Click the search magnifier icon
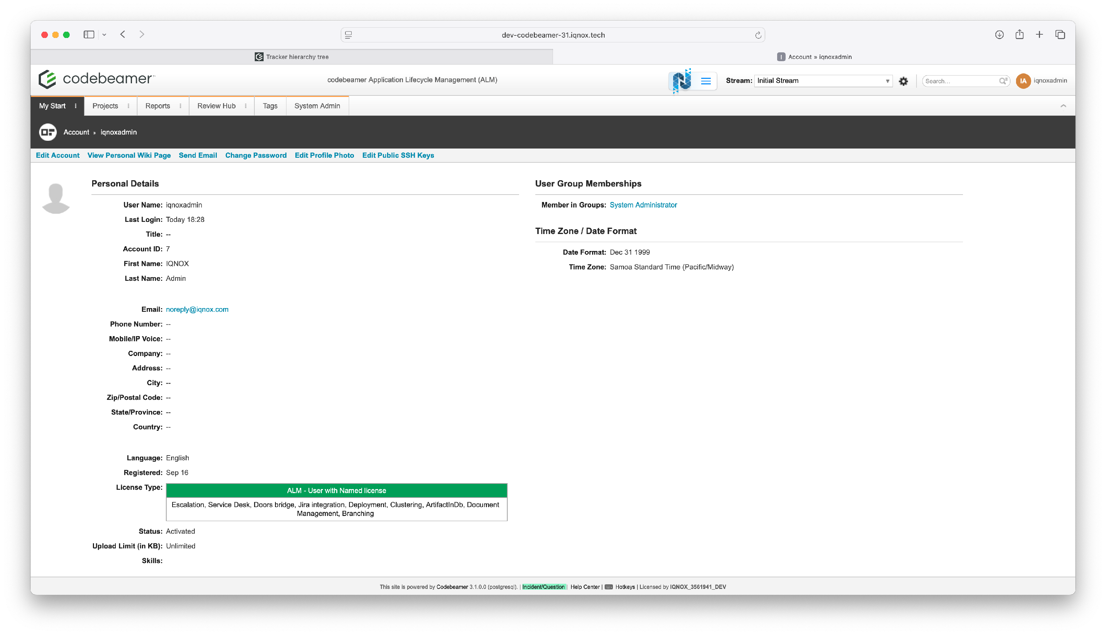 pyautogui.click(x=1003, y=81)
